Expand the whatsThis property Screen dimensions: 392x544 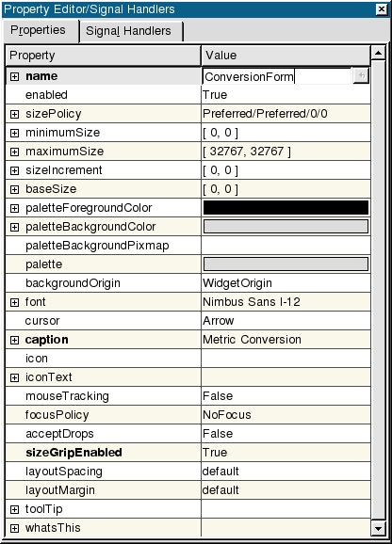[x=14, y=528]
